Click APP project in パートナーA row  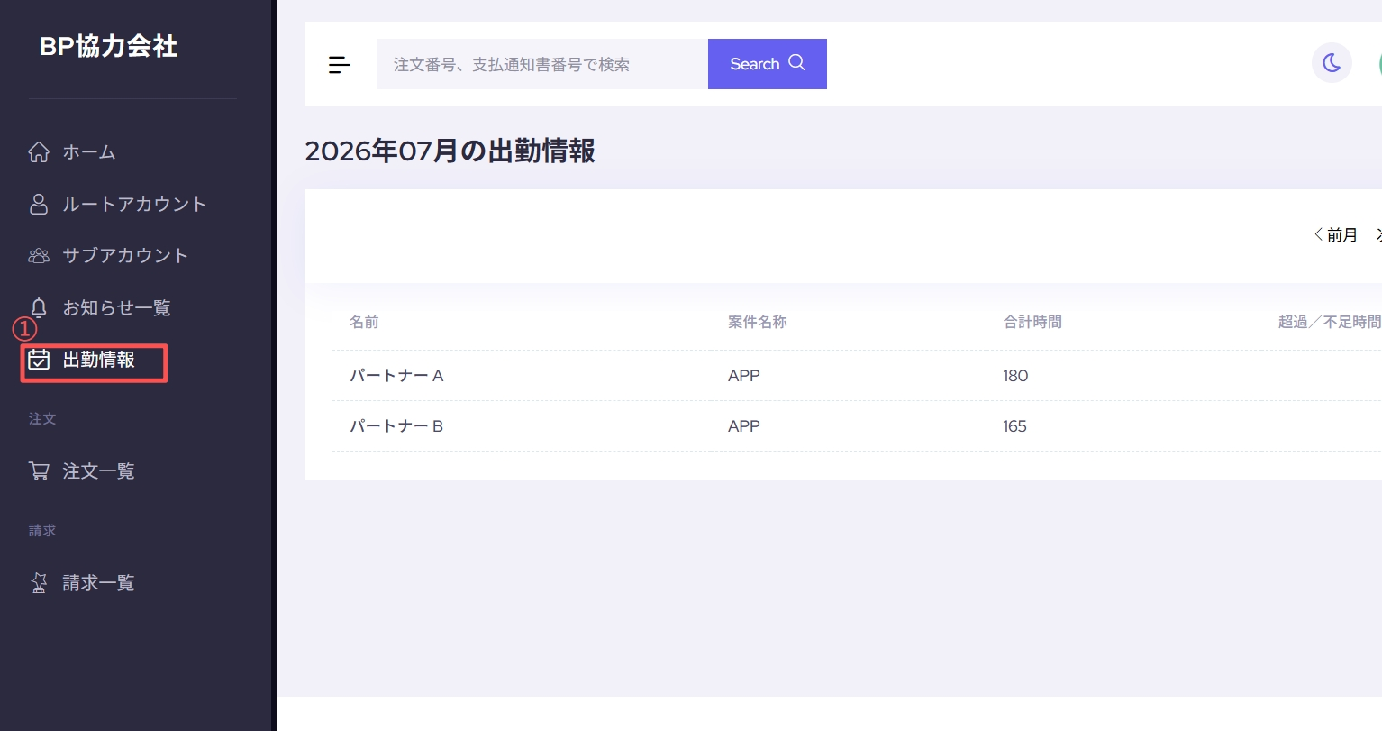pyautogui.click(x=744, y=376)
